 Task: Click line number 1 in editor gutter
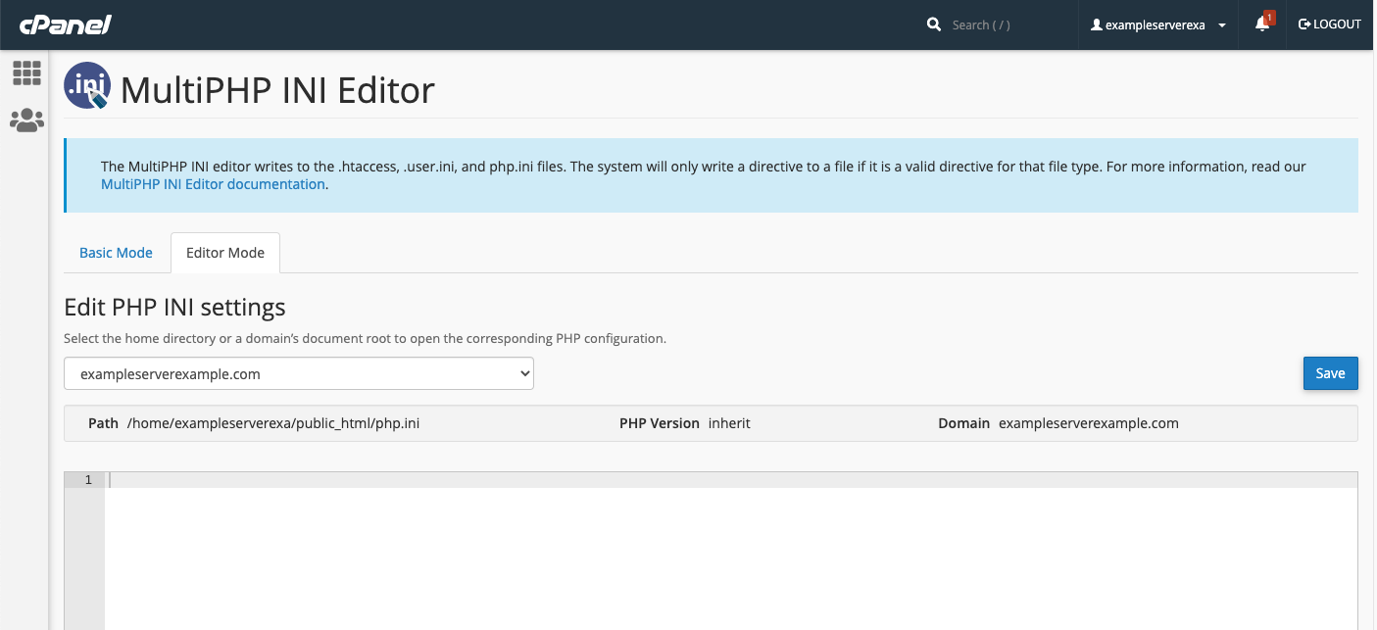click(88, 480)
